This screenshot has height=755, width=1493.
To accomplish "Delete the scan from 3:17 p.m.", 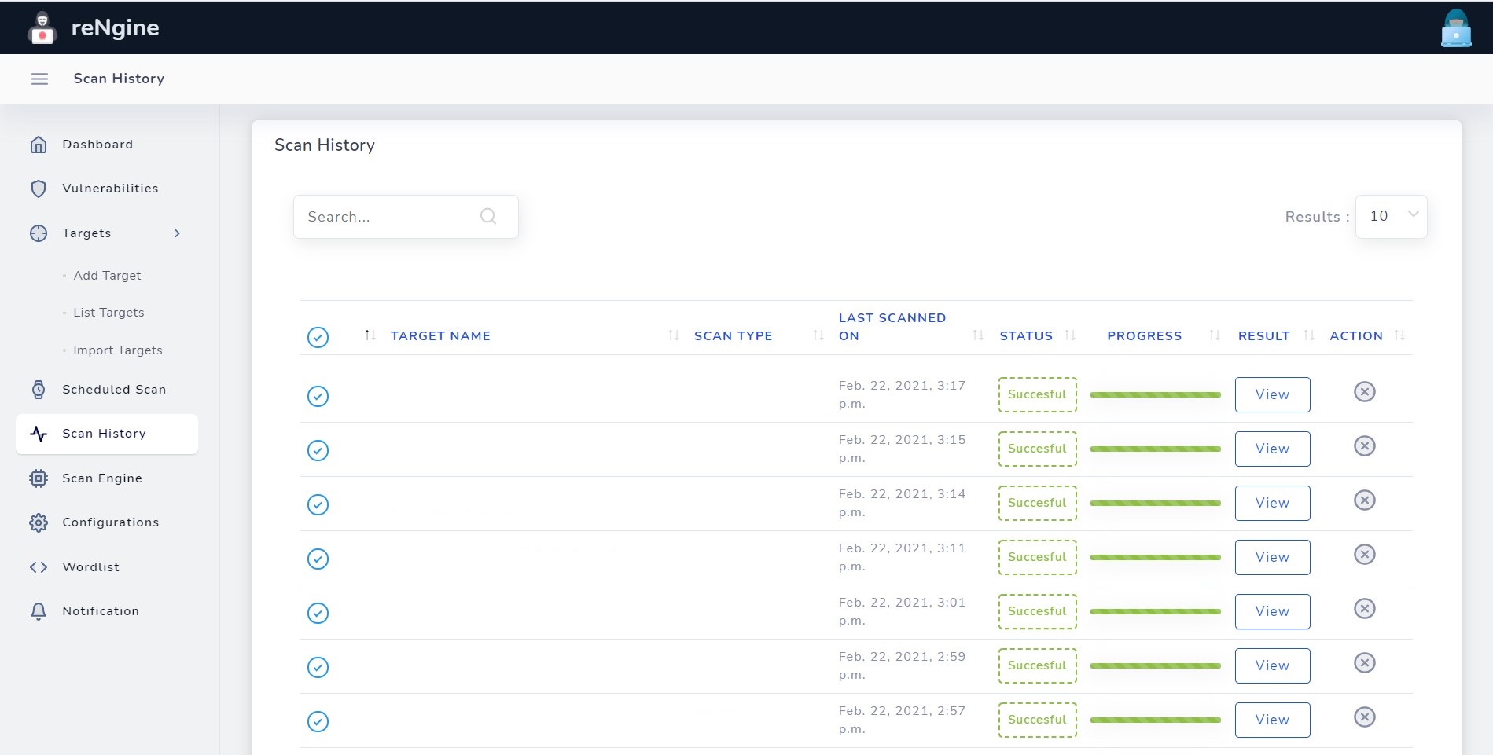I will click(1365, 391).
